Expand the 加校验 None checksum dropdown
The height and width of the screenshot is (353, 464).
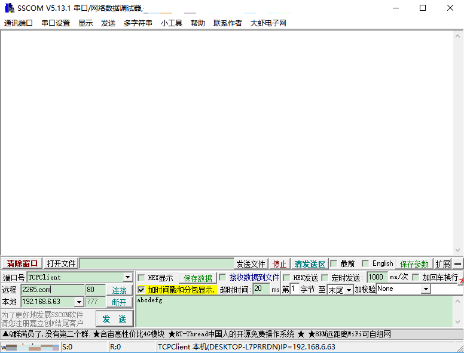tap(426, 289)
